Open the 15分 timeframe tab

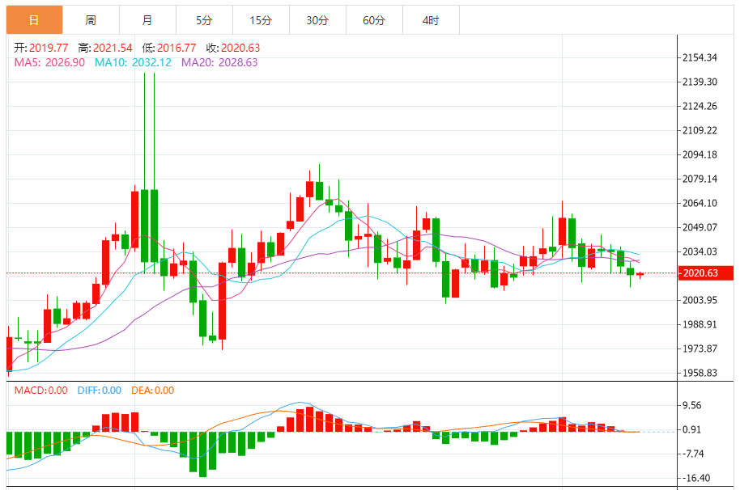pyautogui.click(x=261, y=19)
